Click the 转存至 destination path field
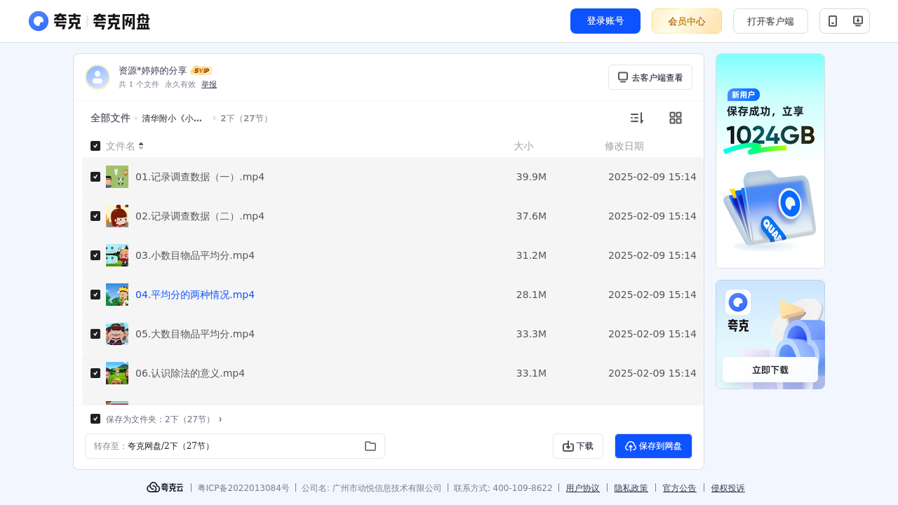This screenshot has height=505, width=898. [x=235, y=446]
